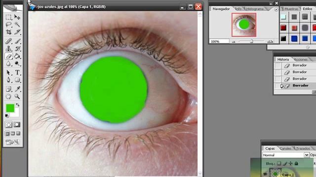Switch to Navegador tab
The width and height of the screenshot is (316, 177).
221,9
